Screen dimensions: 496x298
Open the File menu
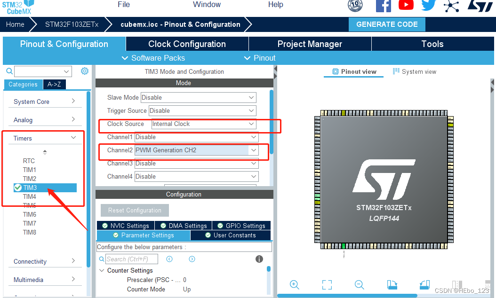pyautogui.click(x=124, y=4)
